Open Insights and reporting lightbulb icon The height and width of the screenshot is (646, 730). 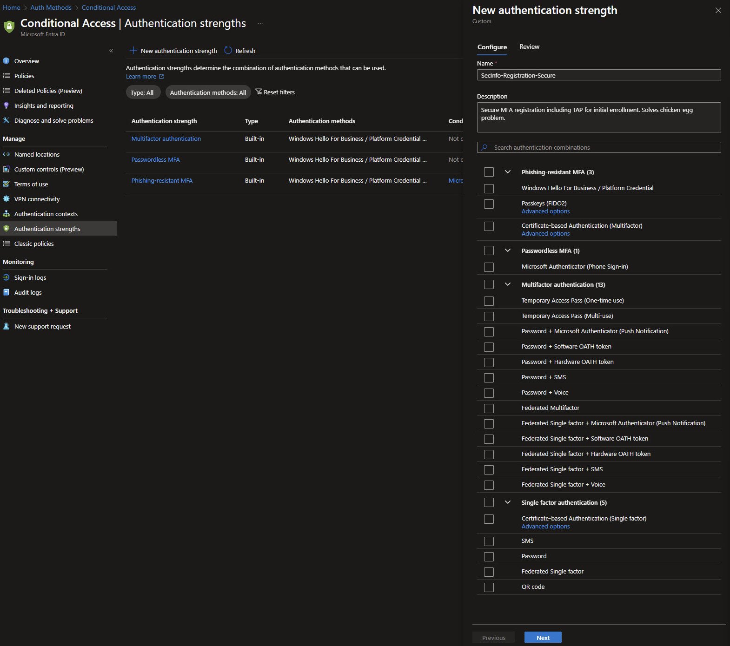tap(6, 105)
